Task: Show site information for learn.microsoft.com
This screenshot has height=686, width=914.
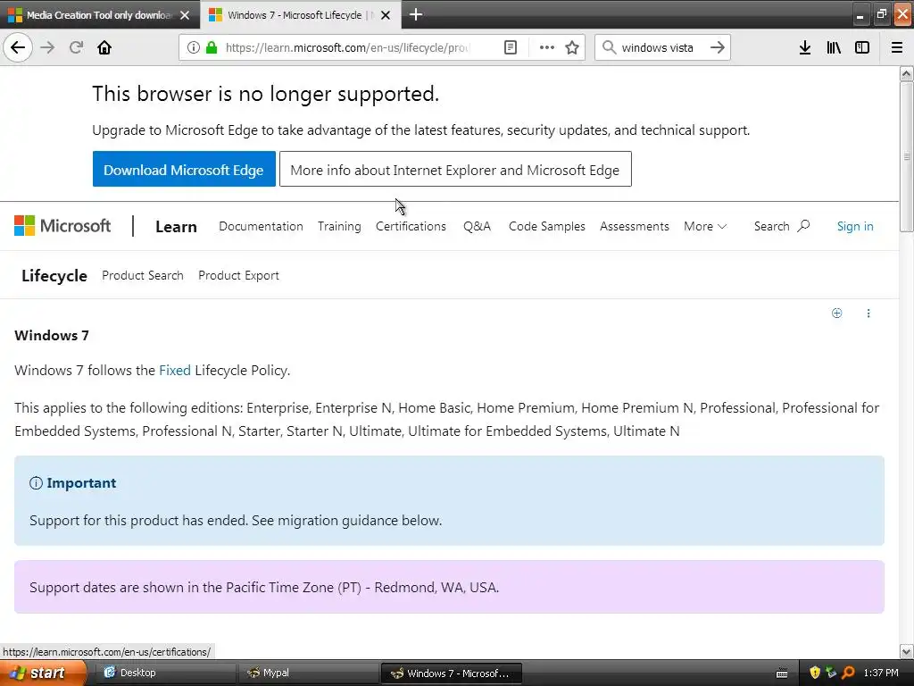Action: [194, 48]
